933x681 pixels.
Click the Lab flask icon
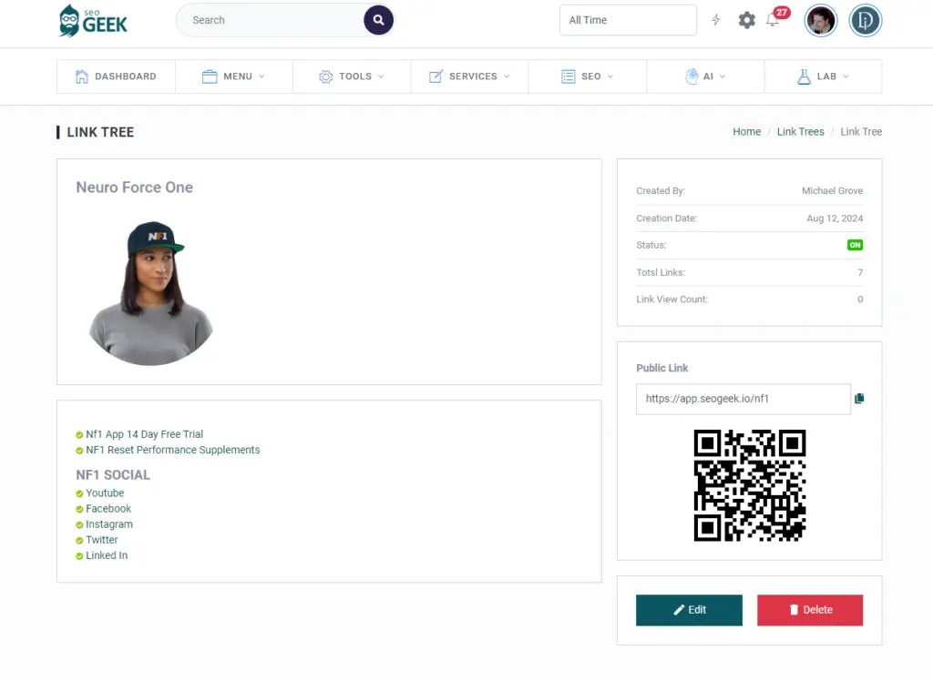pyautogui.click(x=804, y=76)
